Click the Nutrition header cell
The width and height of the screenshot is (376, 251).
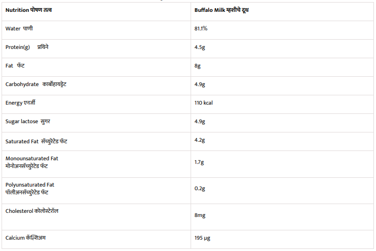[x=28, y=10]
